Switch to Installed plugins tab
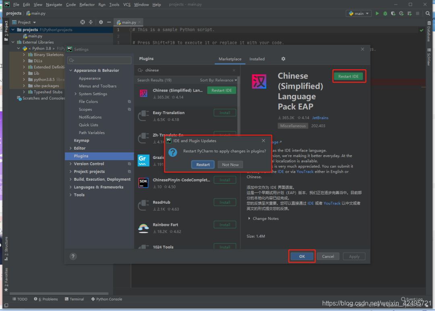Viewport: 435px width, 311px height. [x=257, y=59]
